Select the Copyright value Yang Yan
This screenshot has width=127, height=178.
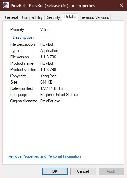click(x=48, y=76)
